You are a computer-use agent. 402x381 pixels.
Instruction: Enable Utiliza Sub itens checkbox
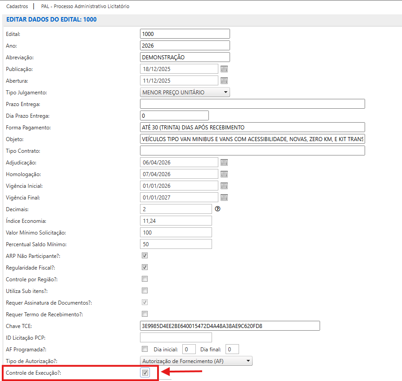pos(145,290)
